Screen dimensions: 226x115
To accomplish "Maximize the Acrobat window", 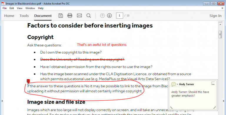I will 214,4.
